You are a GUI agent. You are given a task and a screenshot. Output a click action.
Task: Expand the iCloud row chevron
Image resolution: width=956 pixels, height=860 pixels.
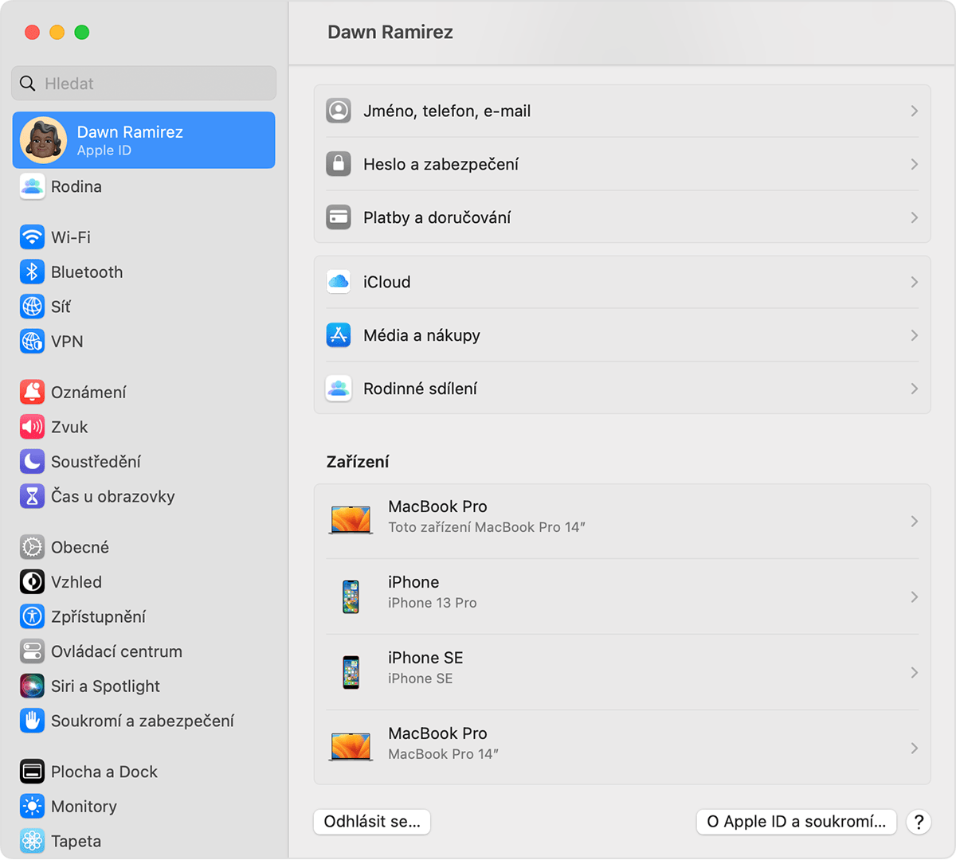pyautogui.click(x=914, y=282)
